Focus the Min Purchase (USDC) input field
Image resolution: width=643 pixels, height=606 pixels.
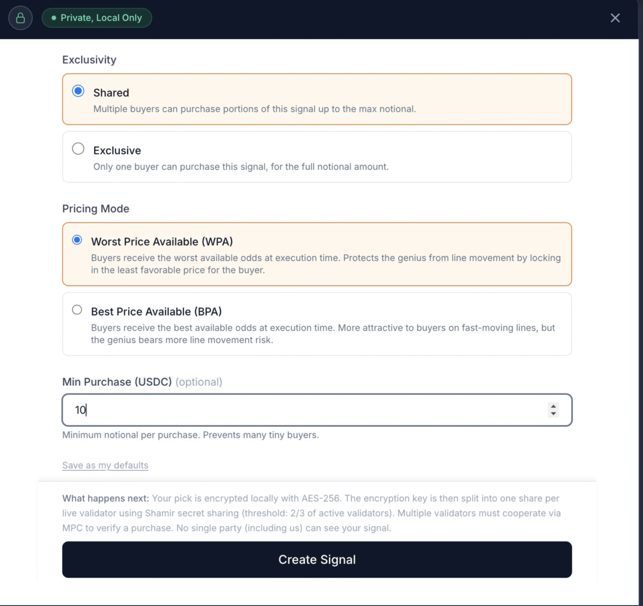pos(308,410)
